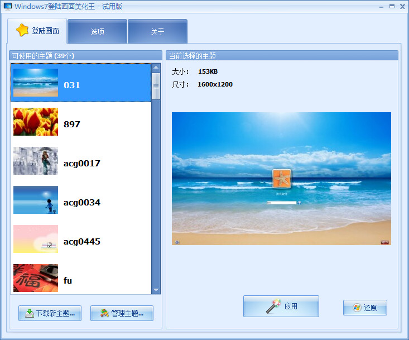Screen dimensions: 409x340
Task: Click the Windows logo restore icon
Action: tap(357, 308)
